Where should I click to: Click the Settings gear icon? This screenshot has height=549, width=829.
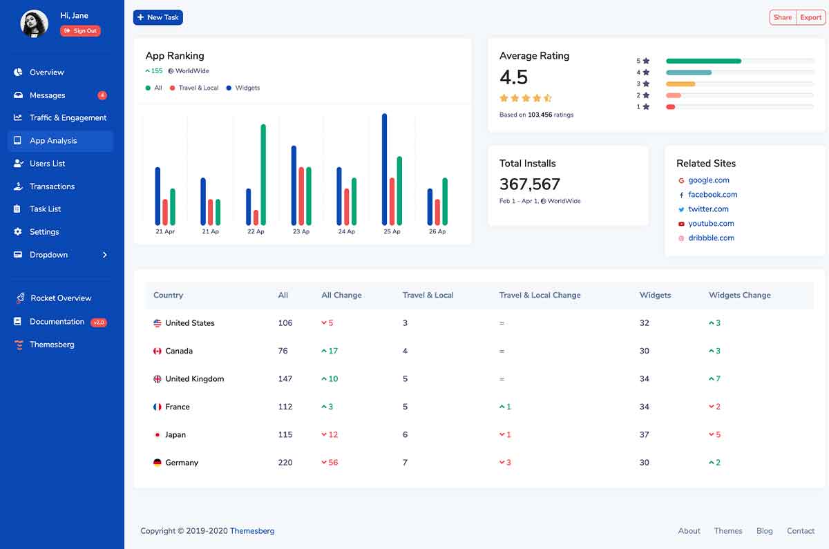18,232
